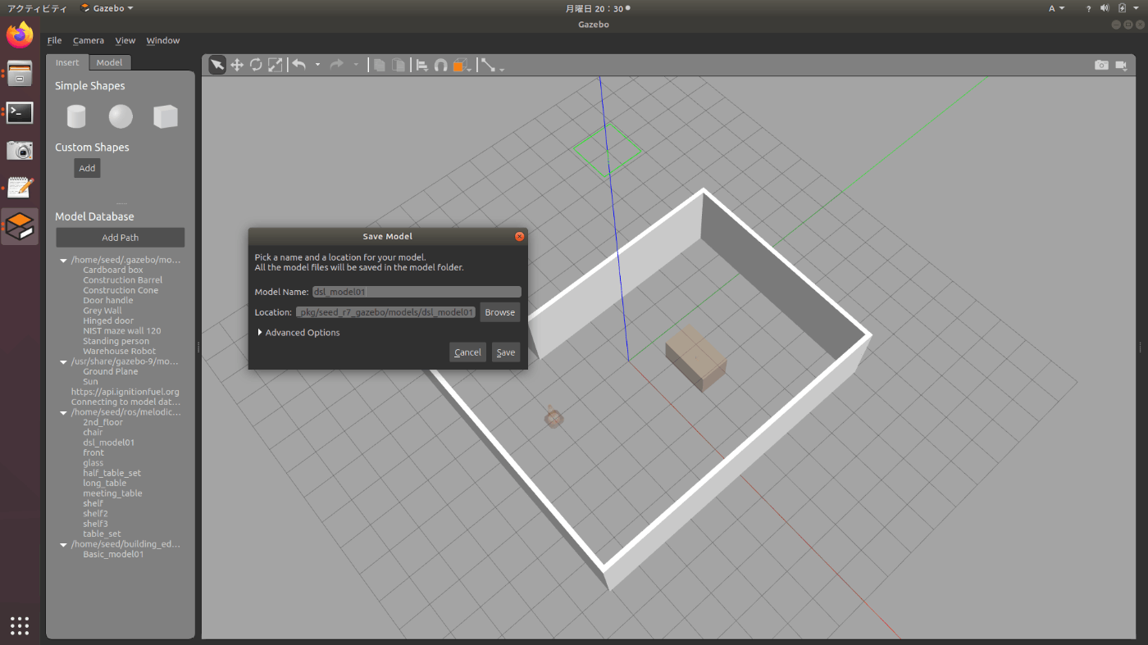
Task: Activate the translate mode tool
Action: click(x=237, y=65)
